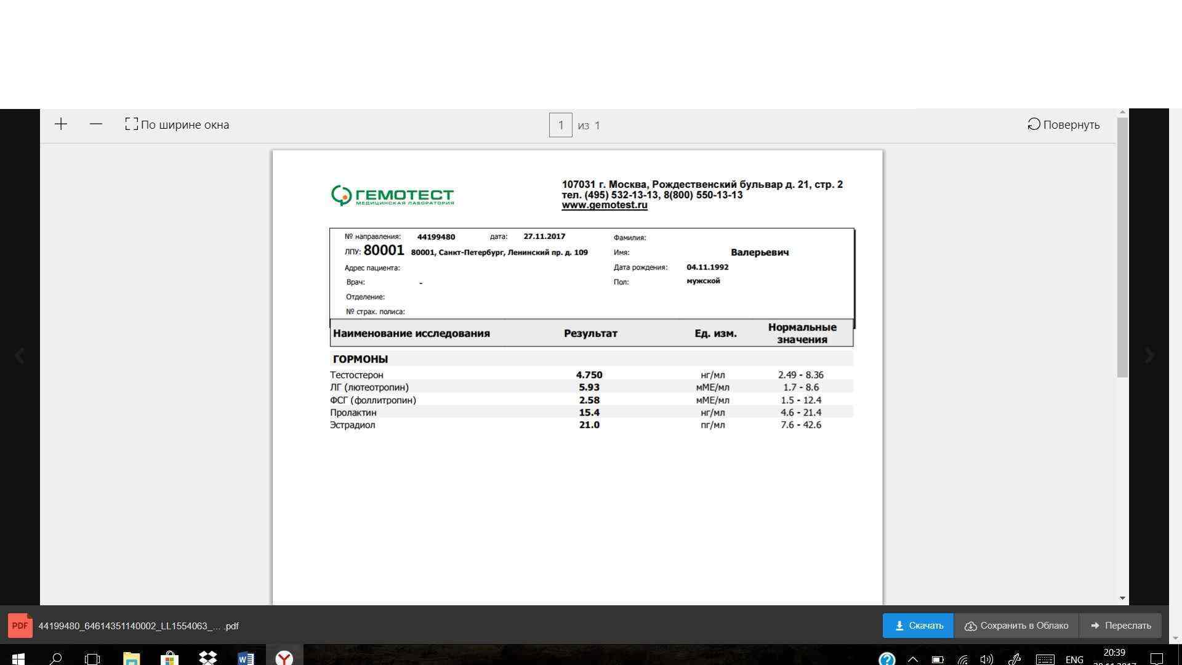1182x665 pixels.
Task: Zoom out with the minus icon
Action: pos(95,124)
